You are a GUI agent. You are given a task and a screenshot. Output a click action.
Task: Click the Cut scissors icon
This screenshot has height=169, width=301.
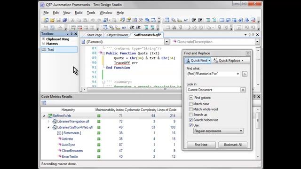pos(72,20)
